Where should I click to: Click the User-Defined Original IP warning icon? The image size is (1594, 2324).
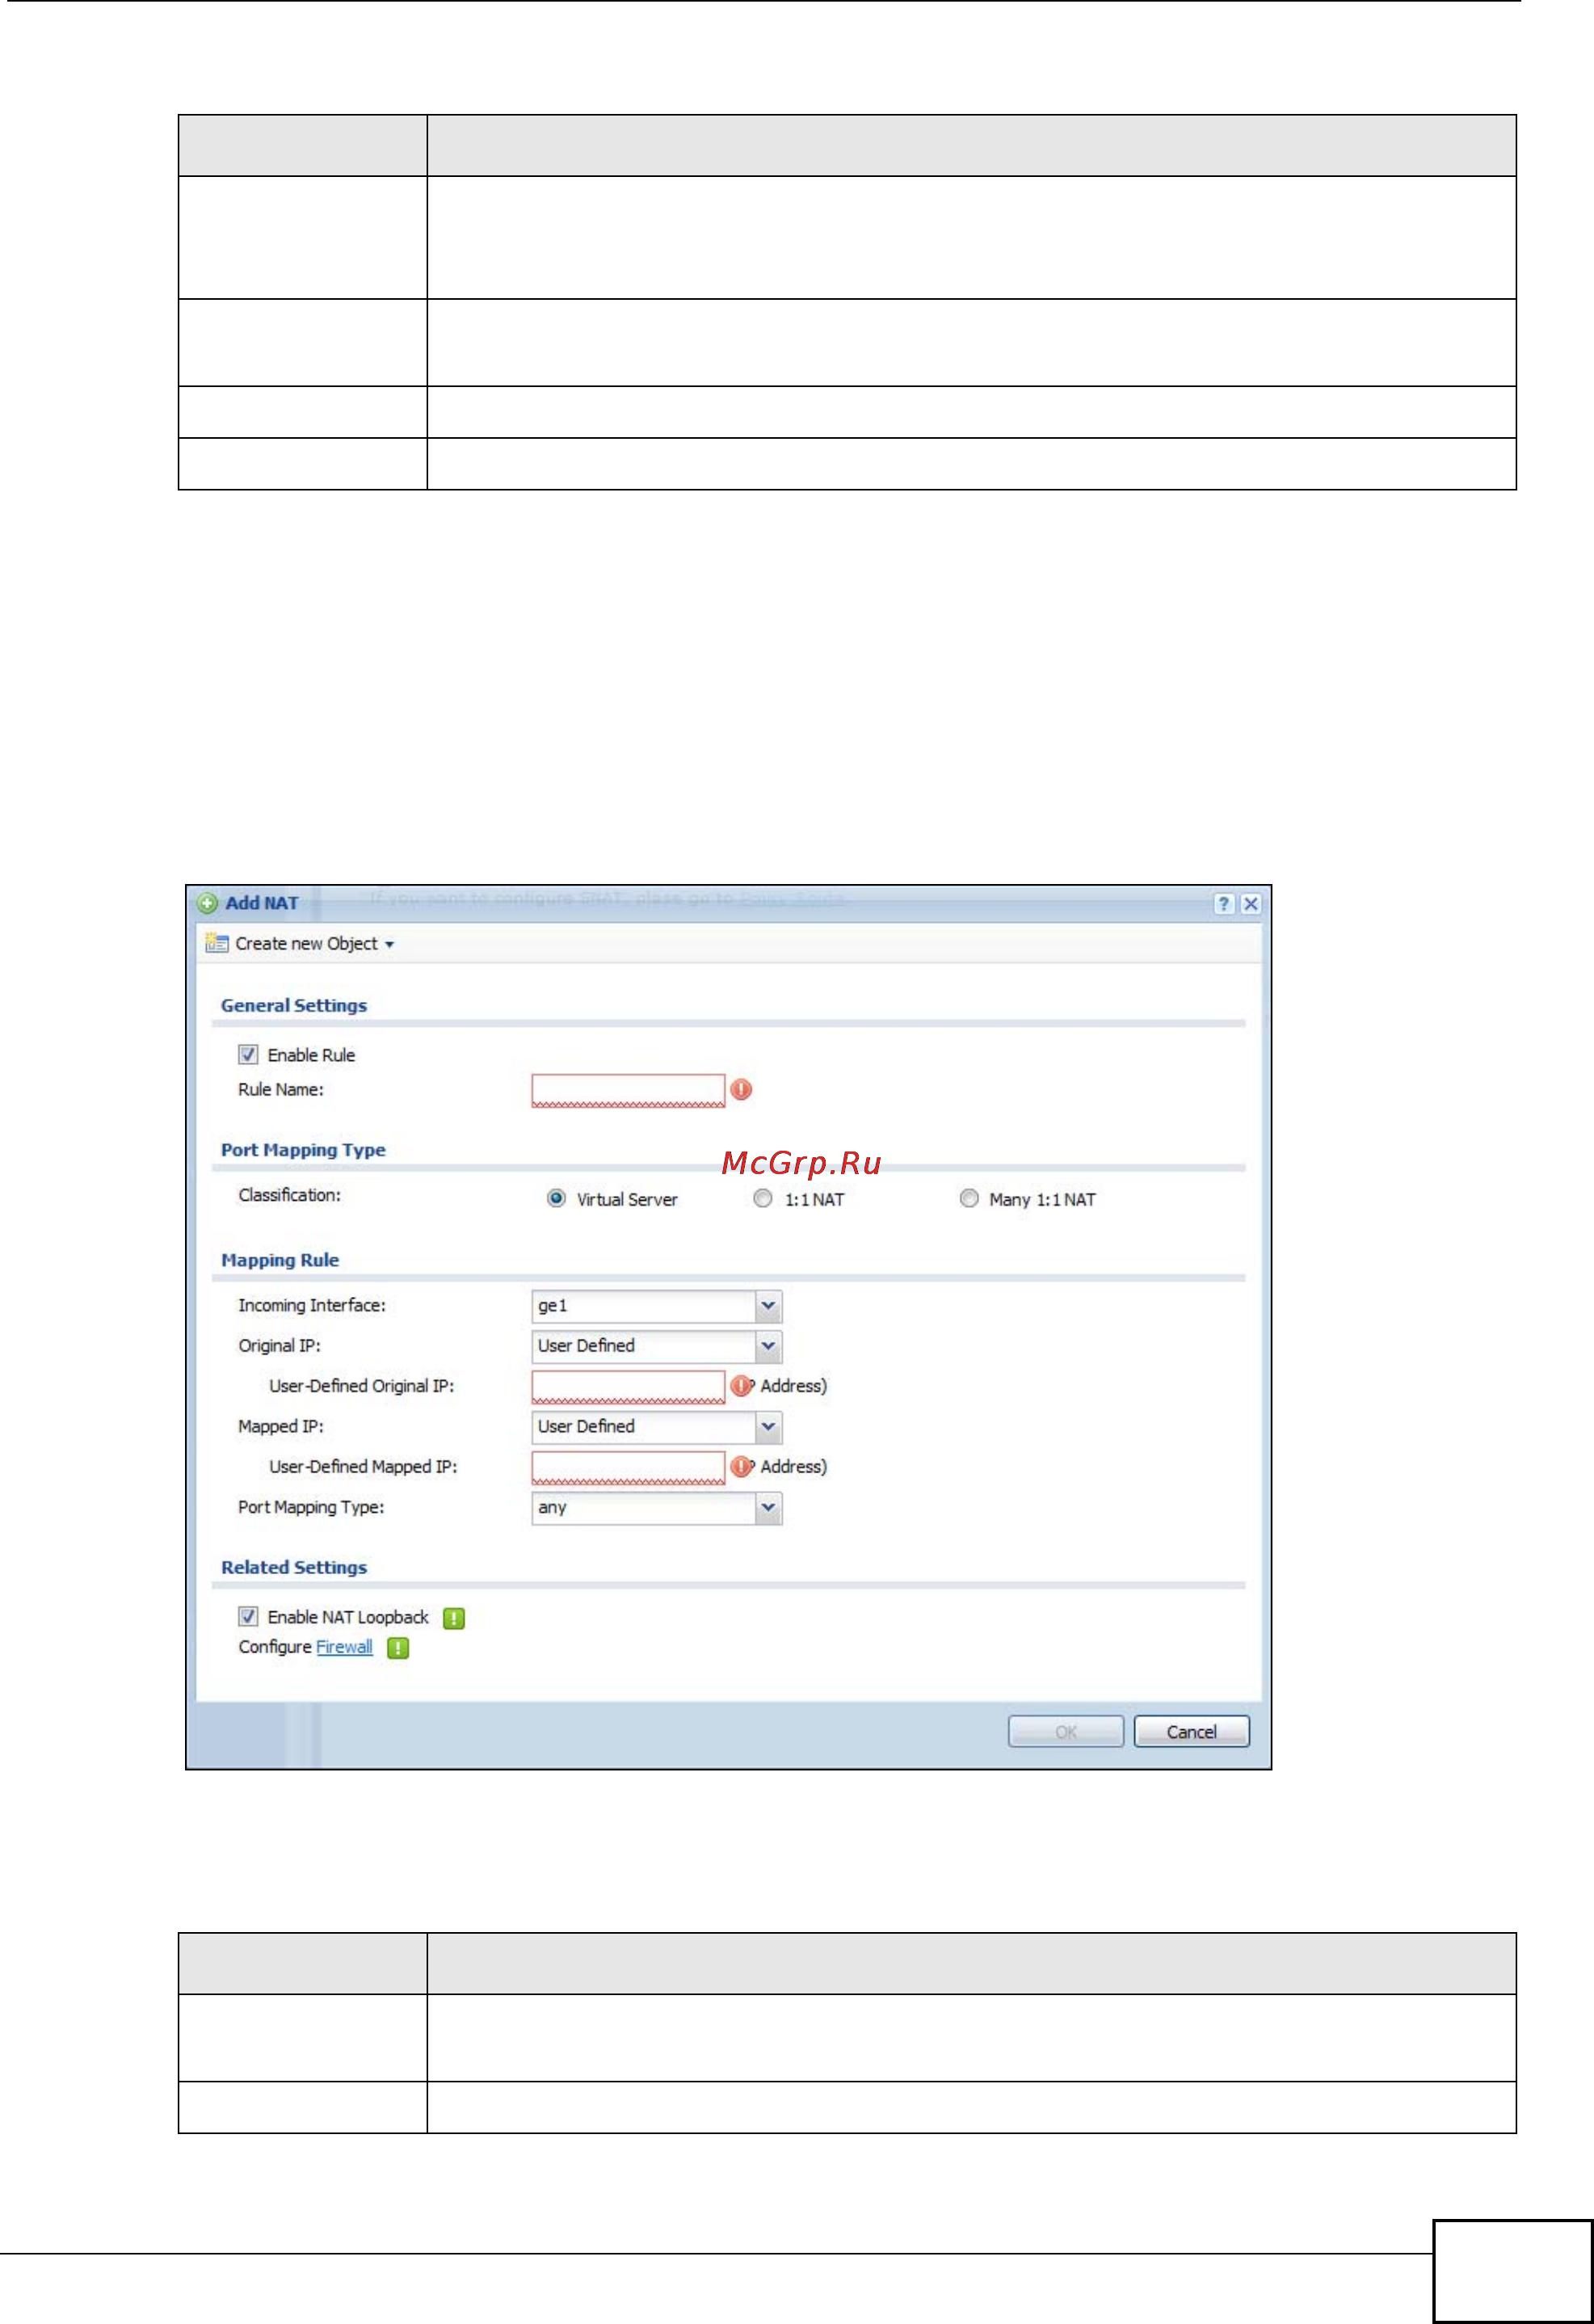(x=741, y=1386)
